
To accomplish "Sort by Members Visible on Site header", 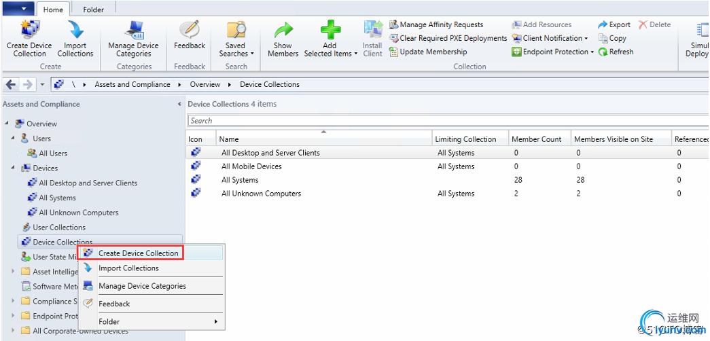I will (620, 139).
